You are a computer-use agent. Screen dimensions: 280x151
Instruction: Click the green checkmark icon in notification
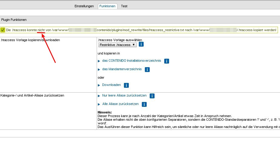pyautogui.click(x=3, y=30)
